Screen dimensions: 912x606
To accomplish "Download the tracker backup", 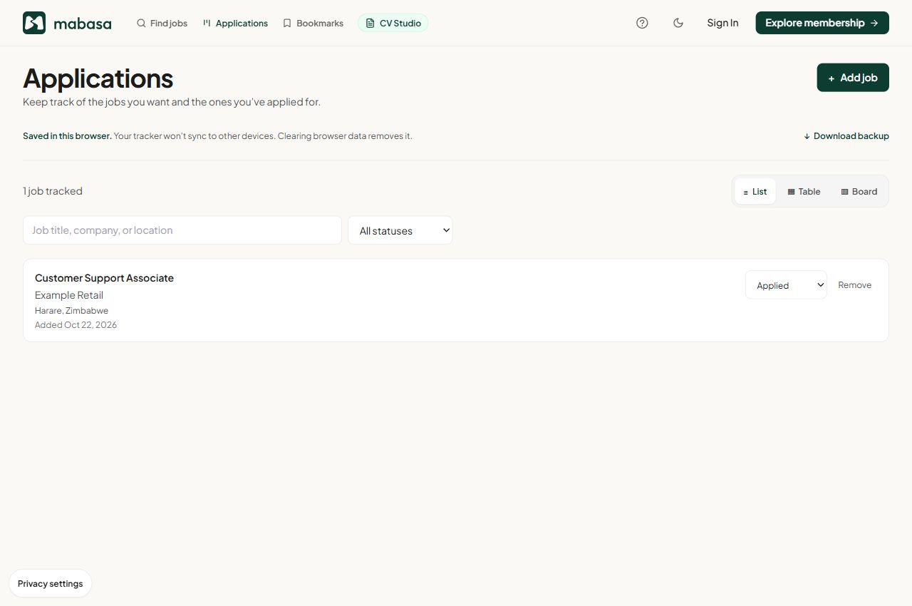I will coord(846,136).
